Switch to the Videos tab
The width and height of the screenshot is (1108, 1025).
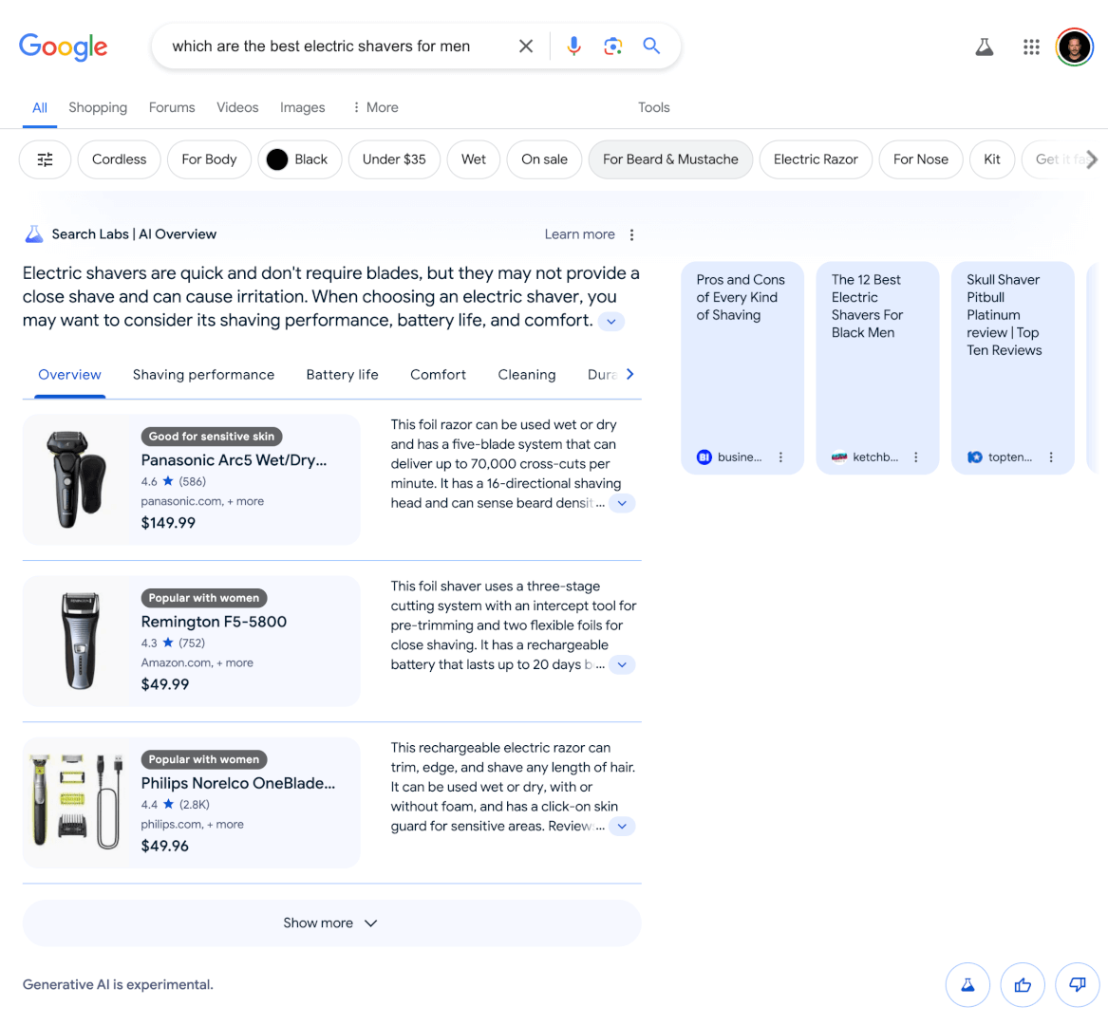pyautogui.click(x=237, y=107)
